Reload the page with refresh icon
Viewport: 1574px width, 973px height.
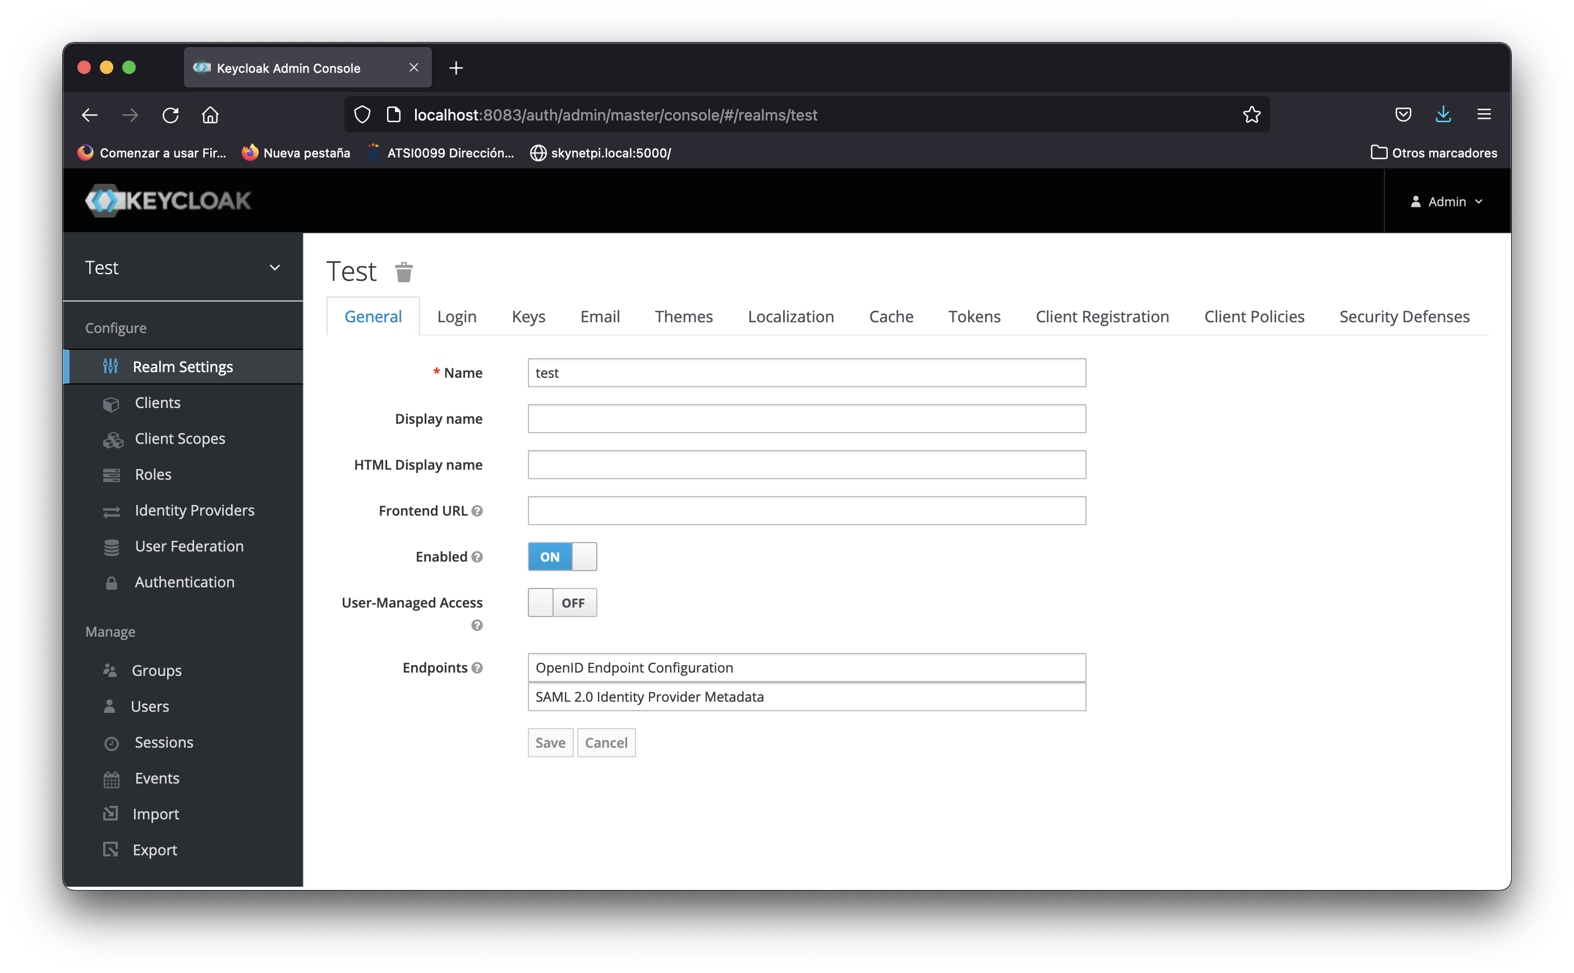point(171,115)
